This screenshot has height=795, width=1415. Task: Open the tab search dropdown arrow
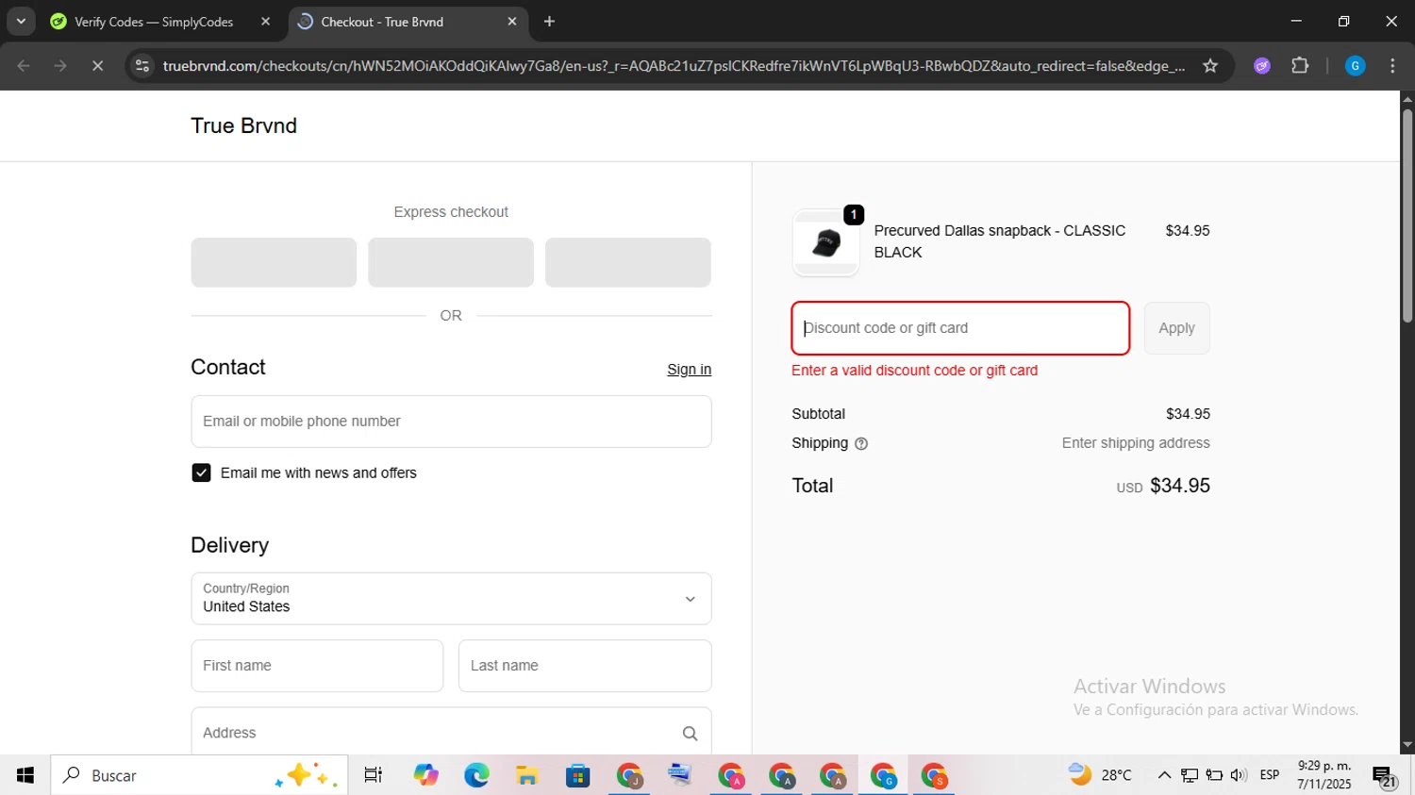21,21
